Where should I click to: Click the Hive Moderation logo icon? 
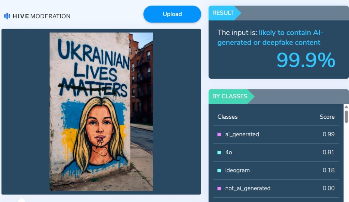click(x=7, y=16)
